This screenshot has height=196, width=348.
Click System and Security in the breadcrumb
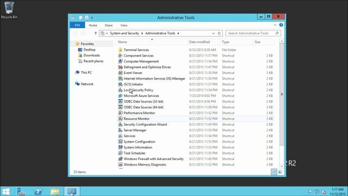(x=125, y=33)
